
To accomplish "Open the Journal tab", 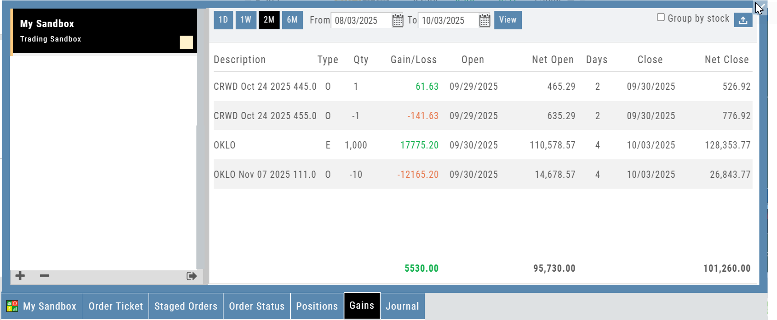I will pos(402,306).
